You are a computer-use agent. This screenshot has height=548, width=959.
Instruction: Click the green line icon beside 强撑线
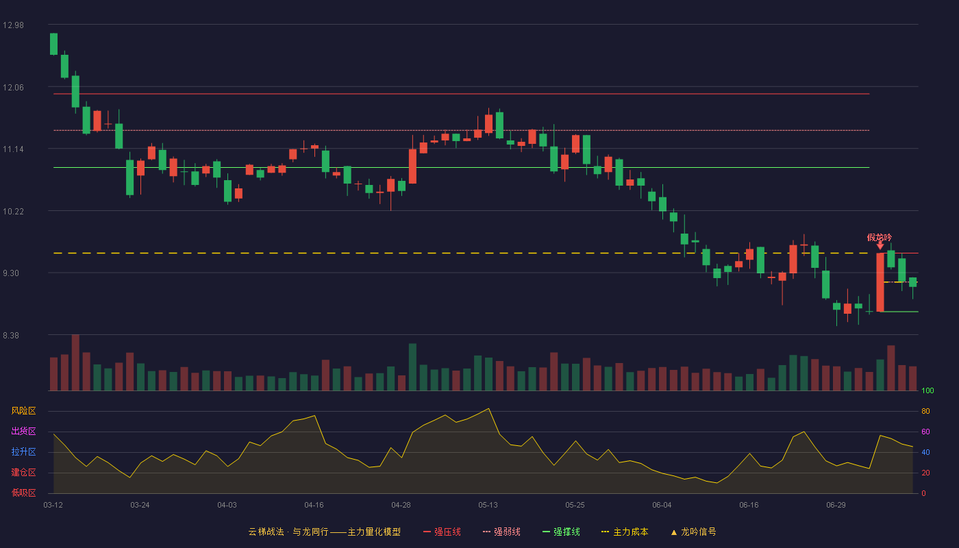coord(546,532)
